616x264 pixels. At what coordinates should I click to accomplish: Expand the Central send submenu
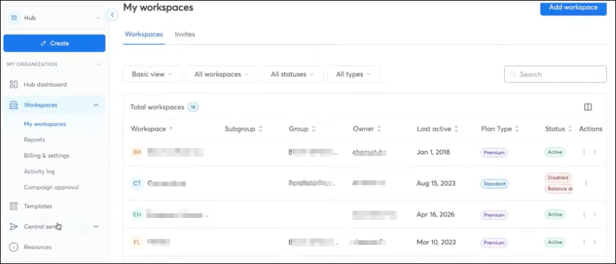click(x=96, y=226)
